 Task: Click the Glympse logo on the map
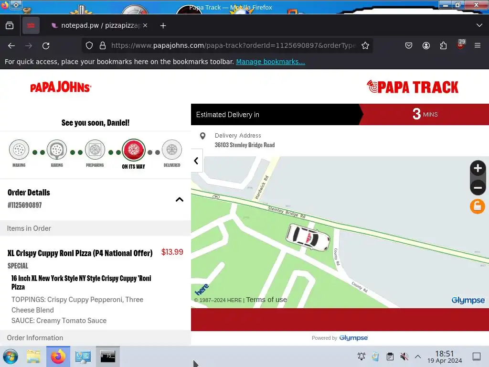[468, 300]
